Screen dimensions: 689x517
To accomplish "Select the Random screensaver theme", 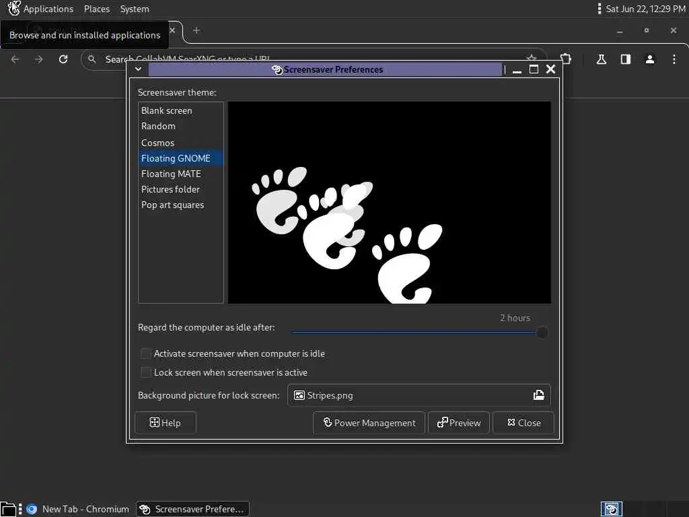I will tap(180, 126).
